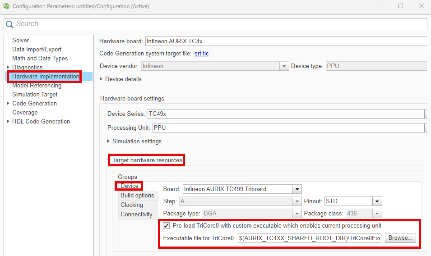This screenshot has width=431, height=256.
Task: Click Executable file for TriCore0 field
Action: pos(310,238)
